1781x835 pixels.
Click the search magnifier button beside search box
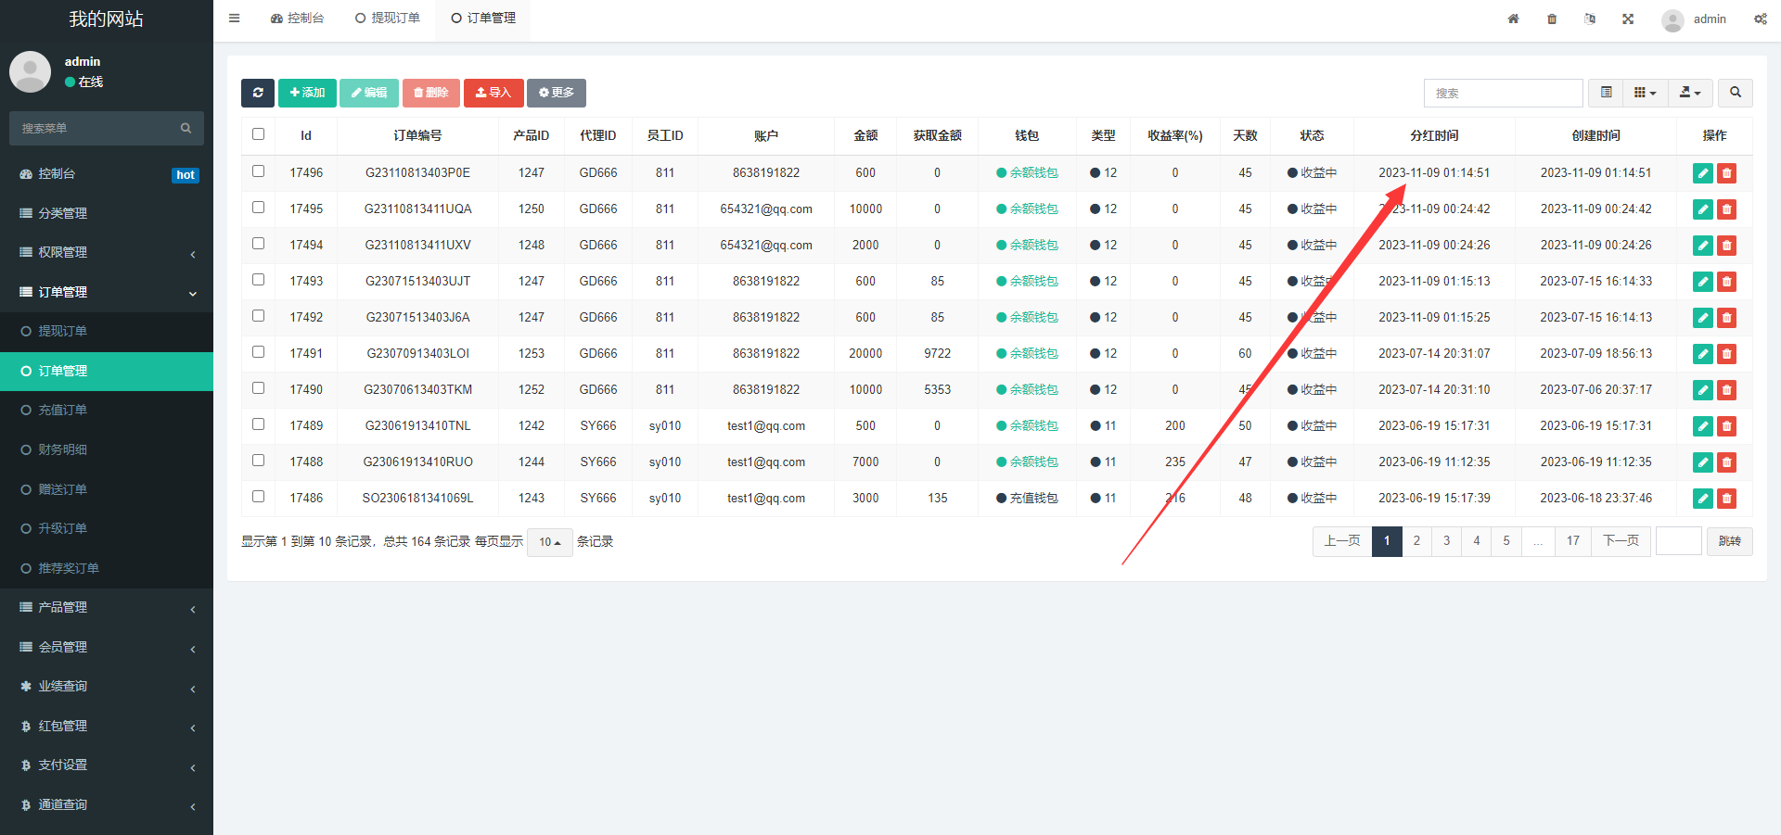point(1735,93)
